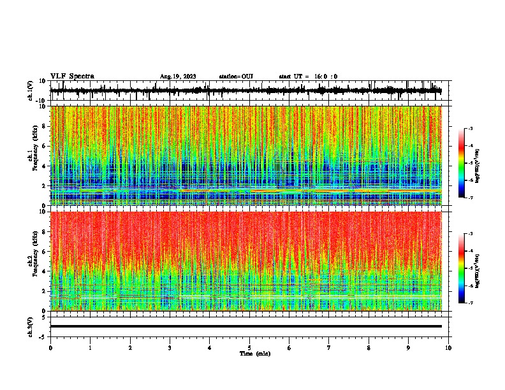Viewport: 505px width, 390px height.
Task: Click the ch.2 spectrogram plot
Action: pyautogui.click(x=246, y=261)
